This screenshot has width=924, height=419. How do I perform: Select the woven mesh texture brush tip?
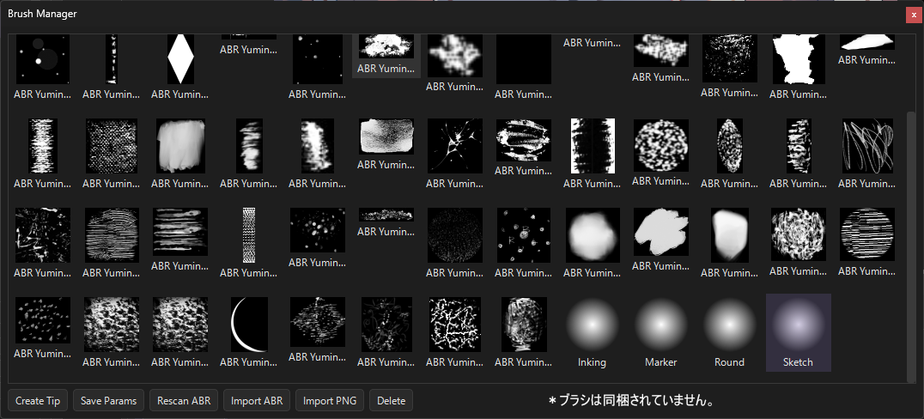112,146
